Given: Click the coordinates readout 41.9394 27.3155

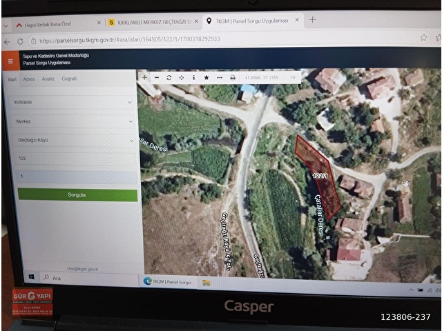Looking at the screenshot, I should 262,77.
